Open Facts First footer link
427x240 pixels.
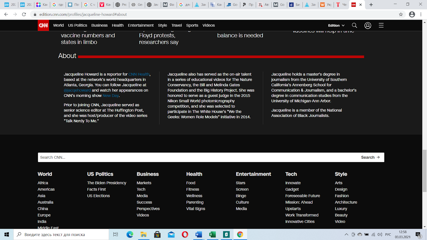(x=96, y=189)
